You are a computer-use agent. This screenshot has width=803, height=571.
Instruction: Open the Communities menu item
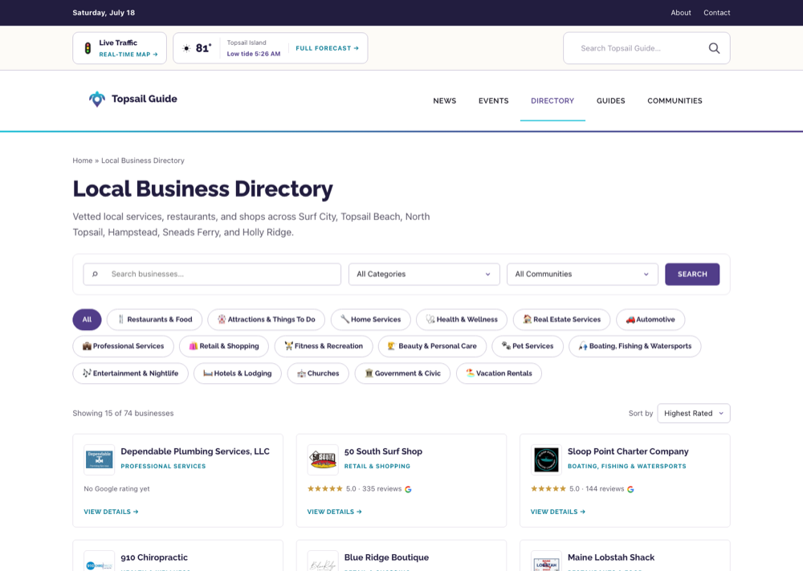[x=675, y=101]
